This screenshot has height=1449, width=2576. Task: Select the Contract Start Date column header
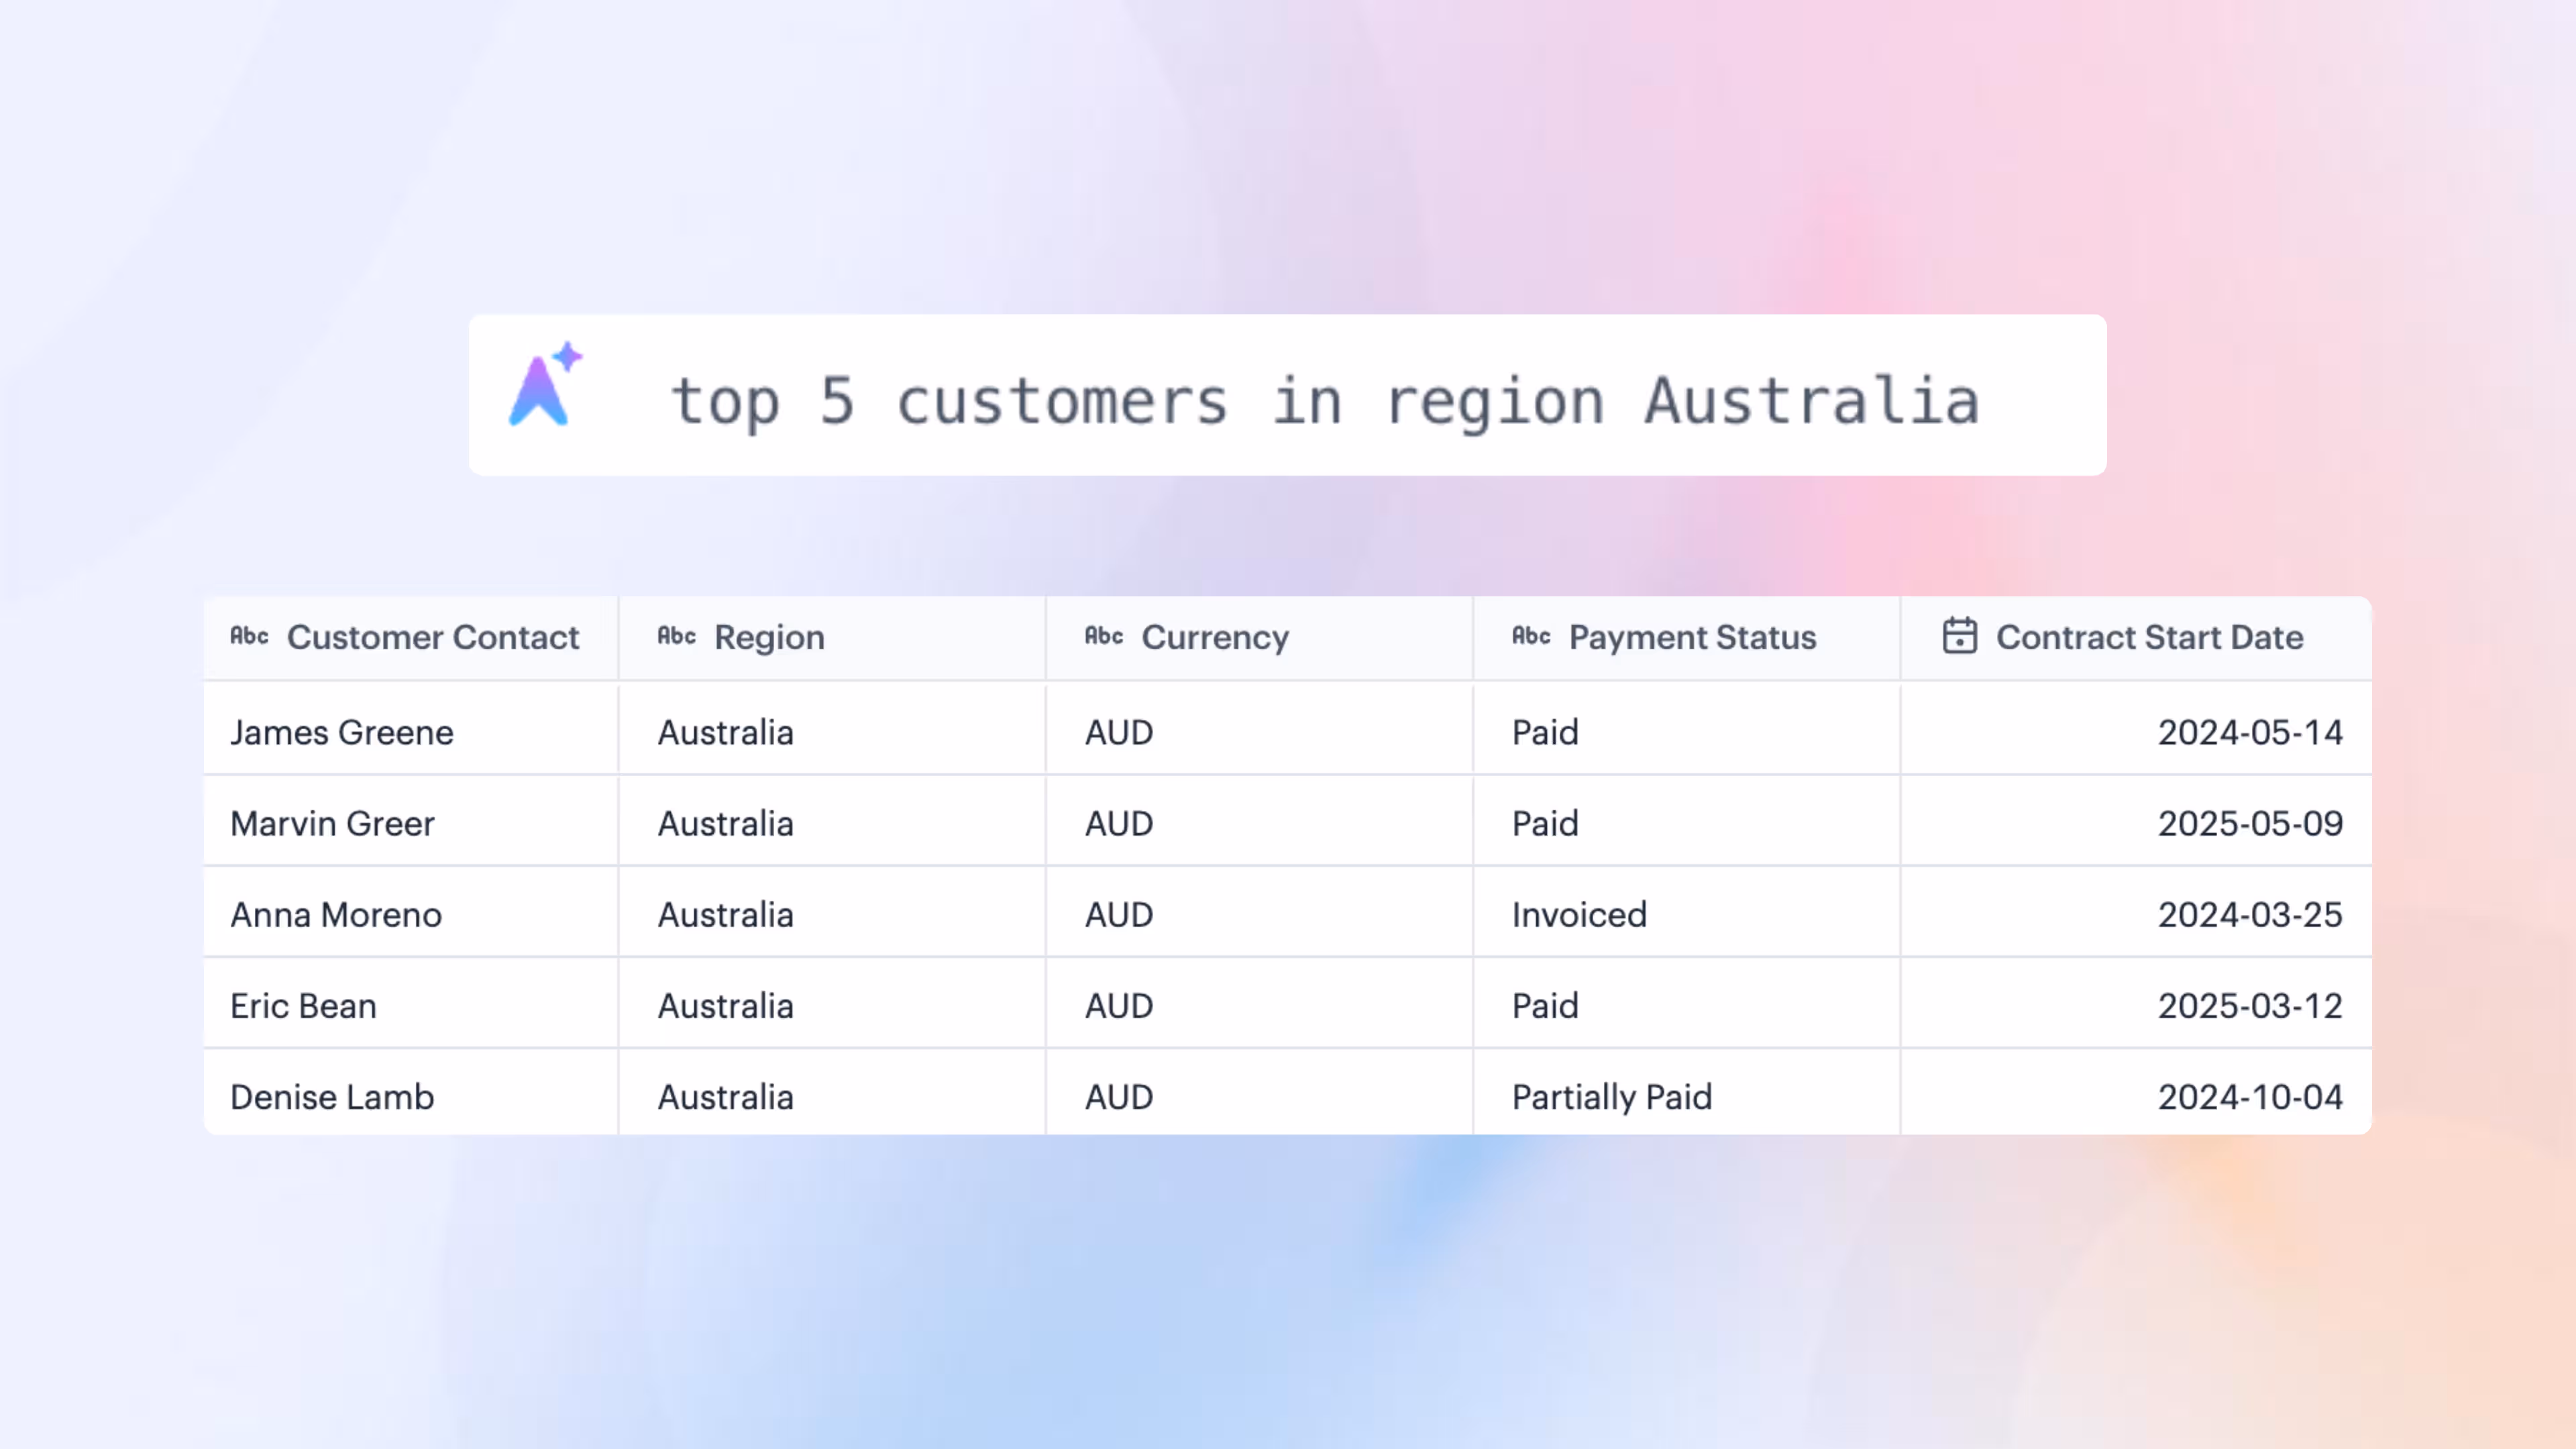(2149, 638)
